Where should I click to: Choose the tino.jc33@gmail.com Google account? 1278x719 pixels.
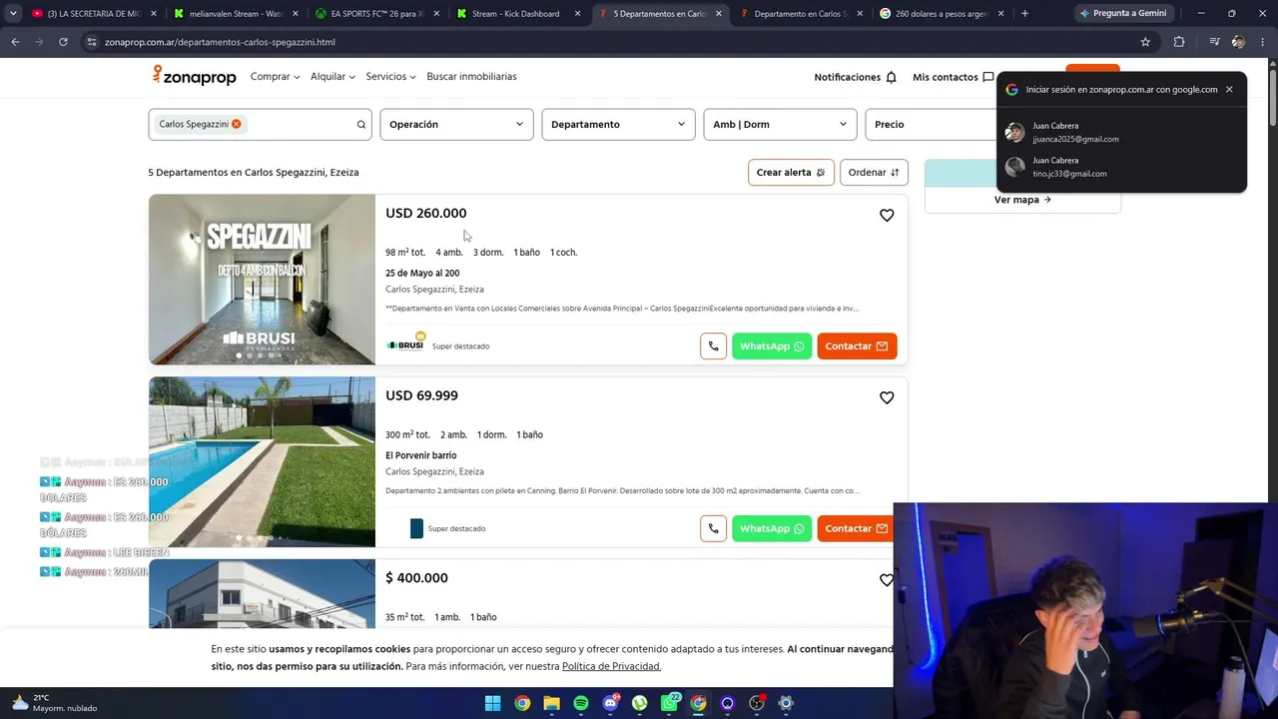click(1121, 167)
